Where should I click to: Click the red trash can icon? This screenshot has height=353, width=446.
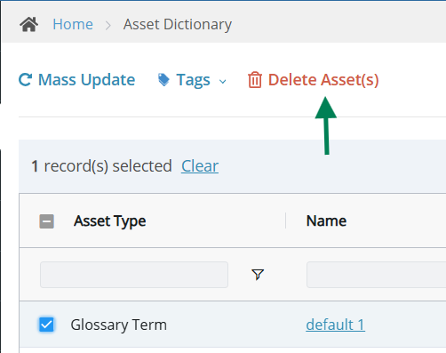click(255, 80)
